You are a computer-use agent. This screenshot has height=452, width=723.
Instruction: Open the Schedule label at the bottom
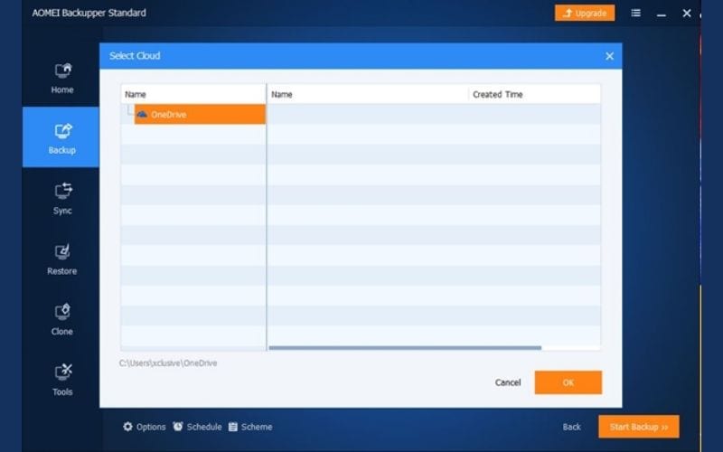(204, 427)
